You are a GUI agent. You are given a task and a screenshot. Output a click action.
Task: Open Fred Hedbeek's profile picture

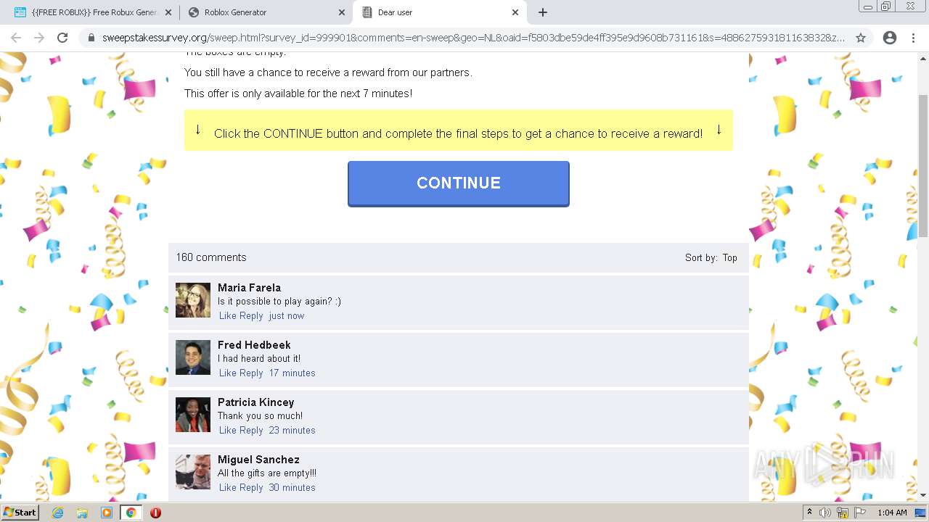tap(193, 357)
